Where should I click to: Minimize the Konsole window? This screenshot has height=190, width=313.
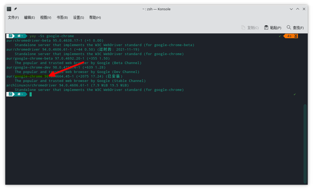[x=291, y=9]
